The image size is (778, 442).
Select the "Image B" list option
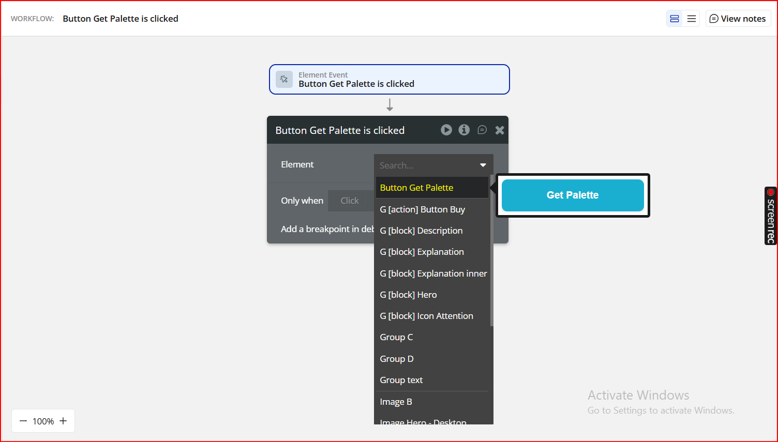396,402
